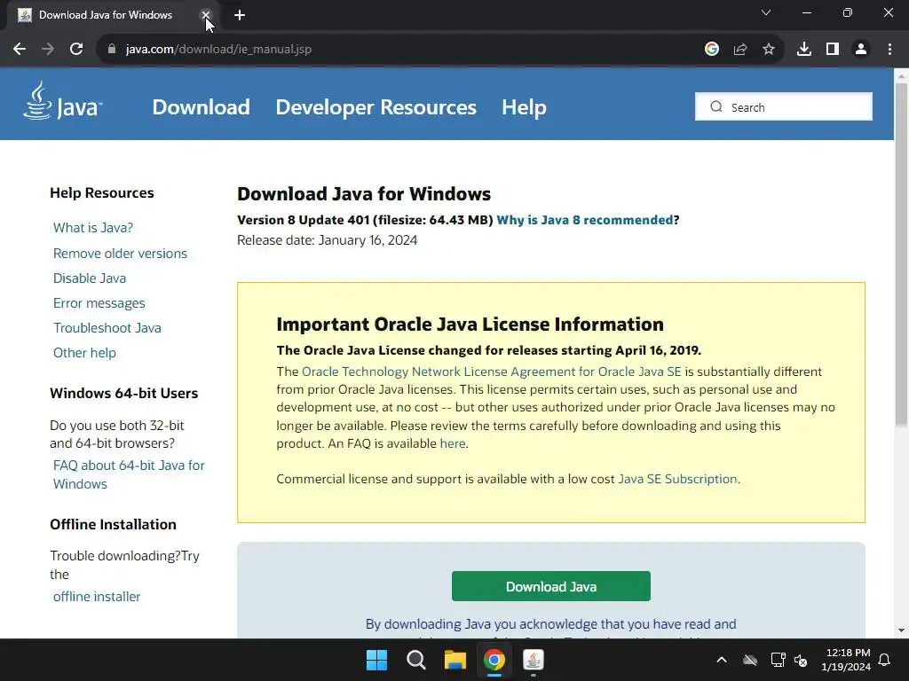The width and height of the screenshot is (909, 681).
Task: Open Java SE Subscription link
Action: [x=677, y=480]
